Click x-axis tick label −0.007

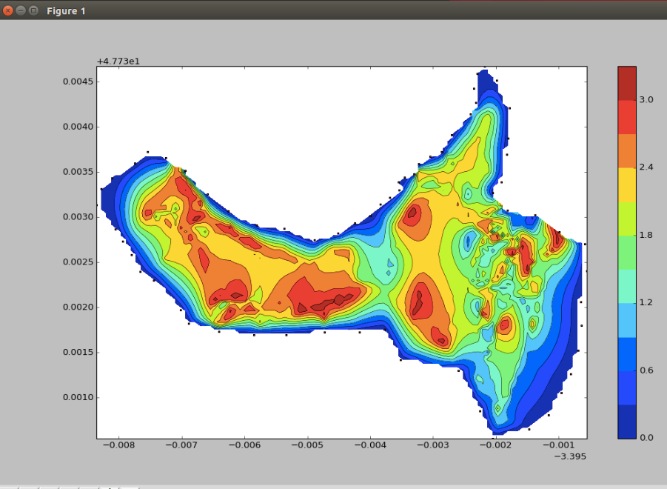coord(181,445)
